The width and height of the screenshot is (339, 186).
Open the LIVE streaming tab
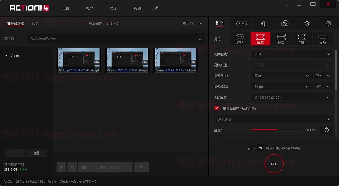coord(242,23)
